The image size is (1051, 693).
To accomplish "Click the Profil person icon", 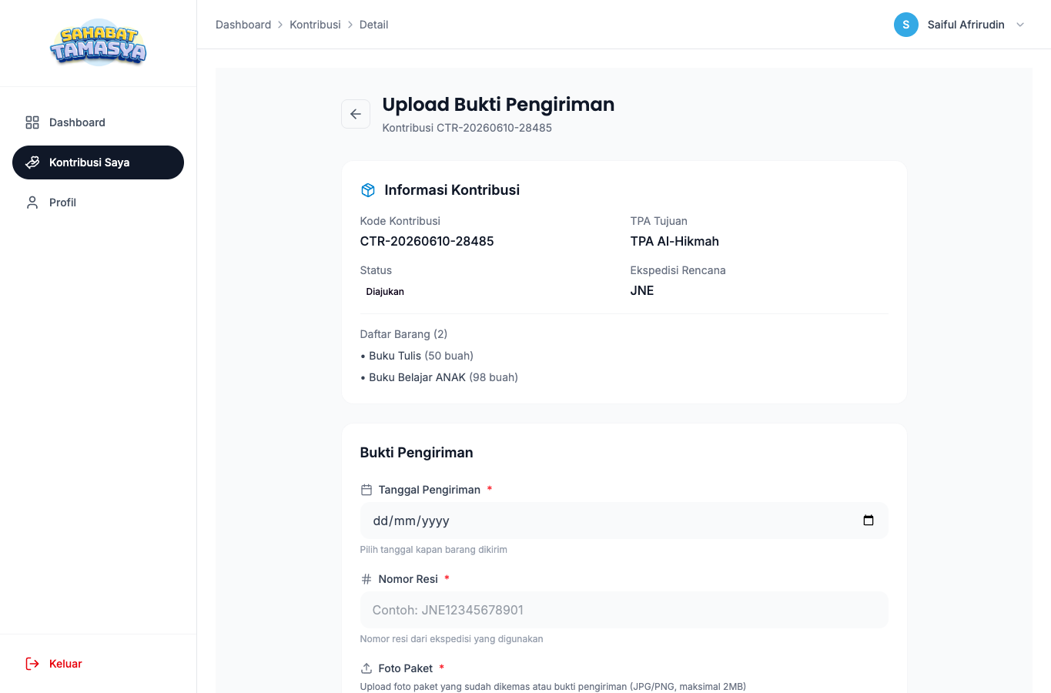I will (32, 203).
